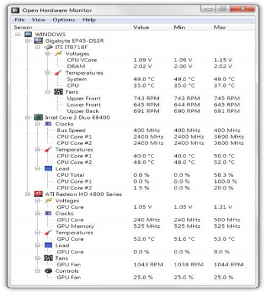Image resolution: width=266 pixels, height=293 pixels.
Task: Click the lightning icon beside ITE Voltages
Action: pos(59,53)
